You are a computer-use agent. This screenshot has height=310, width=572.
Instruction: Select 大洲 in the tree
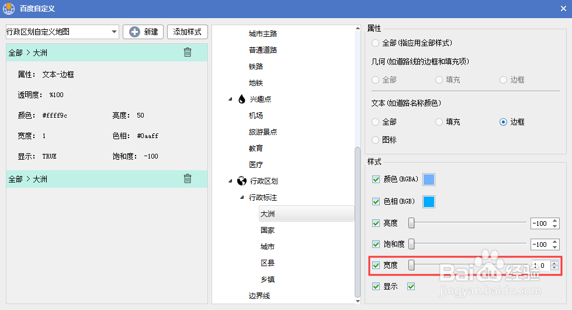(x=306, y=213)
